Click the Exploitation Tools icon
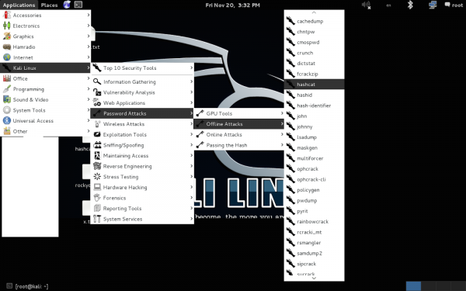 tap(97, 134)
